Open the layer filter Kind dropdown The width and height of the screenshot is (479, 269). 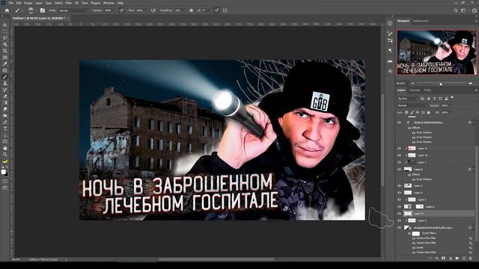click(x=407, y=99)
